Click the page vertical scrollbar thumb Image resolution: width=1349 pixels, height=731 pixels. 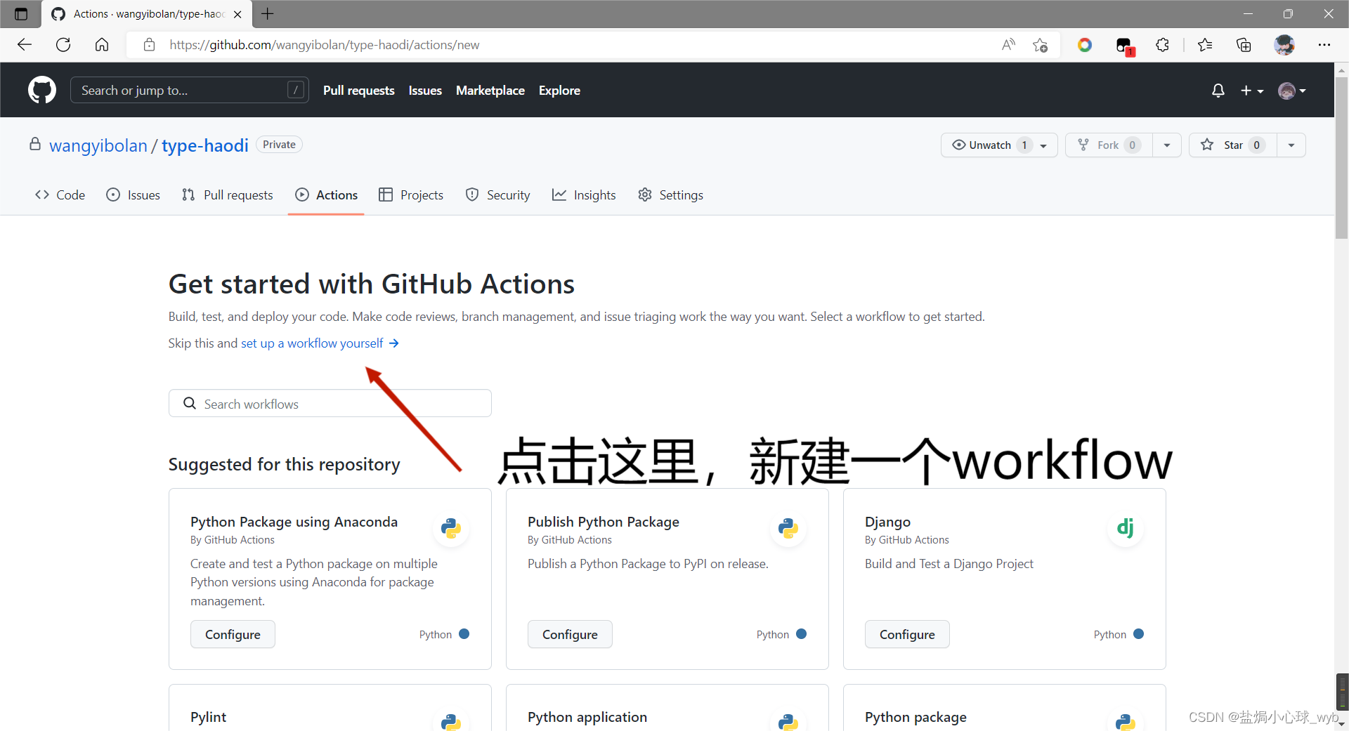(1341, 157)
